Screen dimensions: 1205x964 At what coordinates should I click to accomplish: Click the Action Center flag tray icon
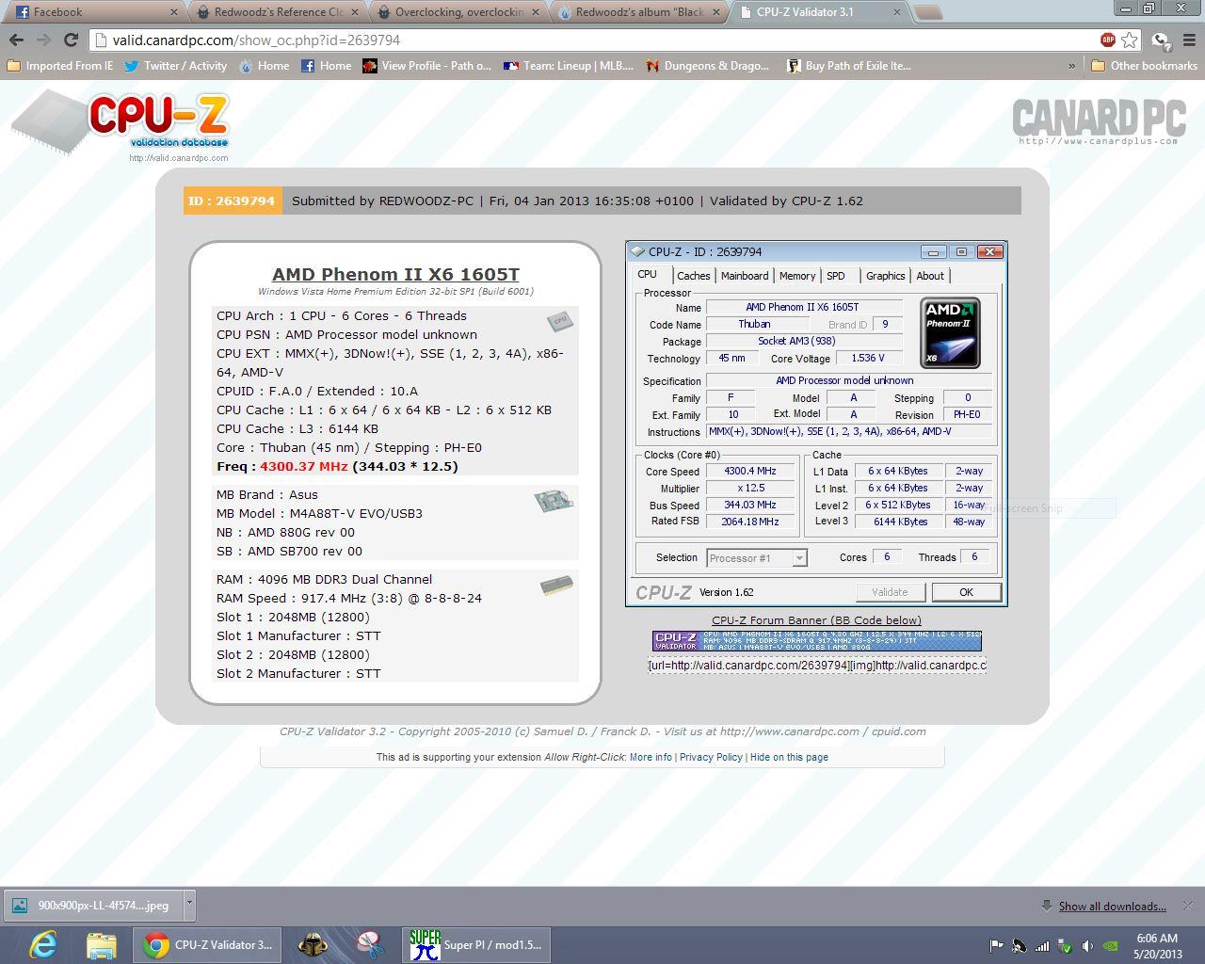996,945
